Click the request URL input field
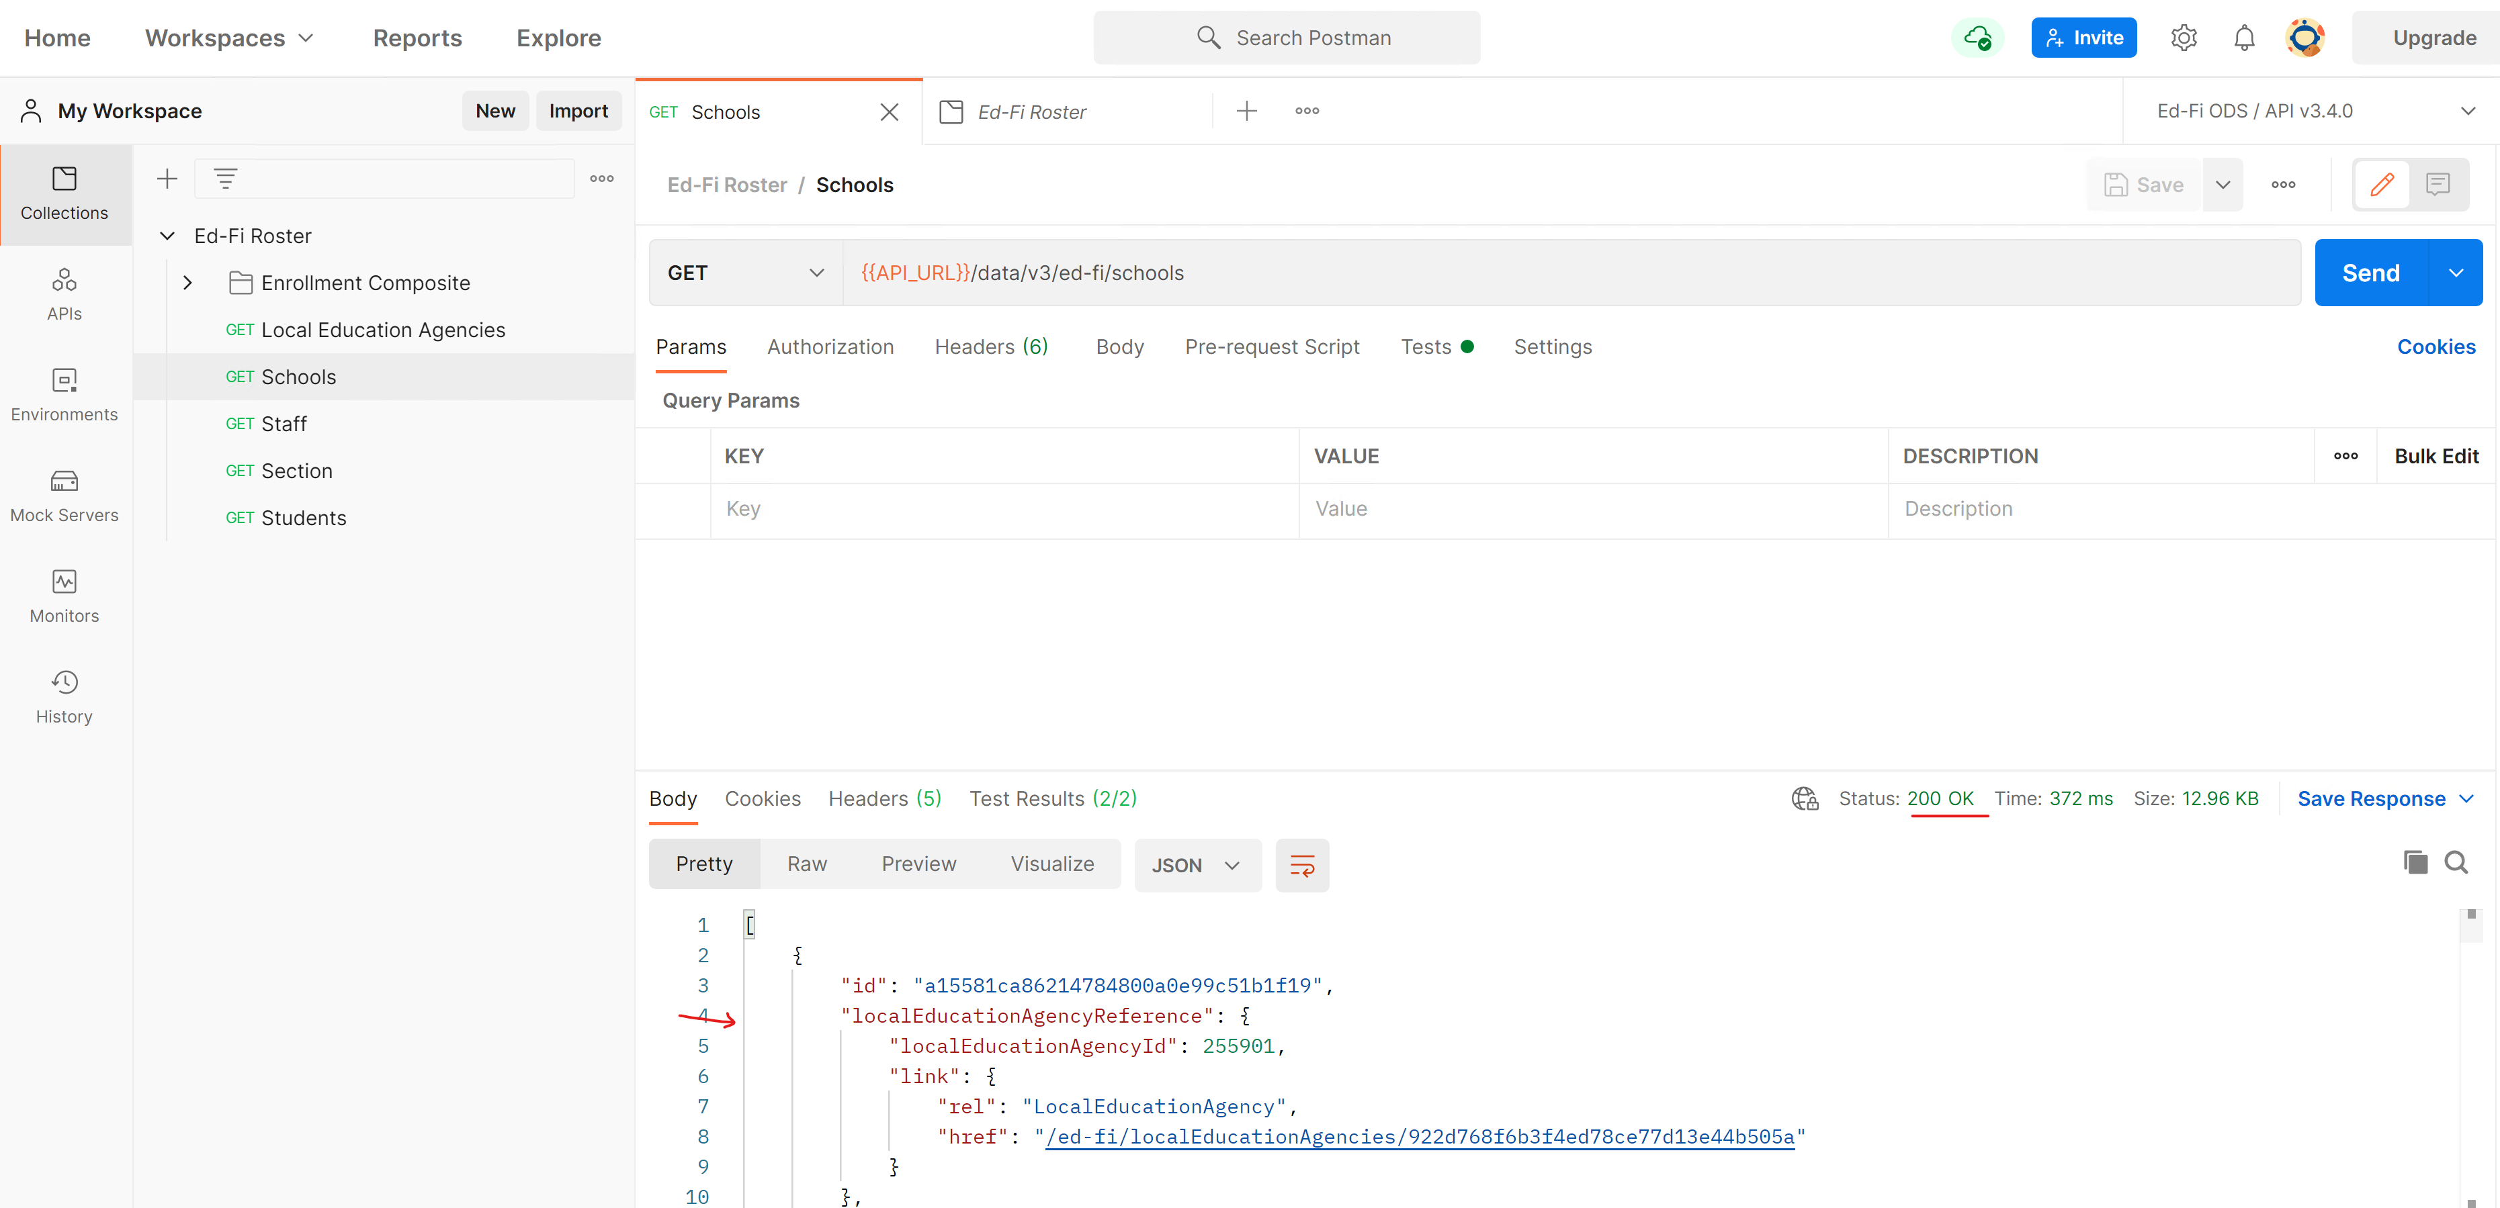Image resolution: width=2500 pixels, height=1208 pixels. click(x=1571, y=273)
